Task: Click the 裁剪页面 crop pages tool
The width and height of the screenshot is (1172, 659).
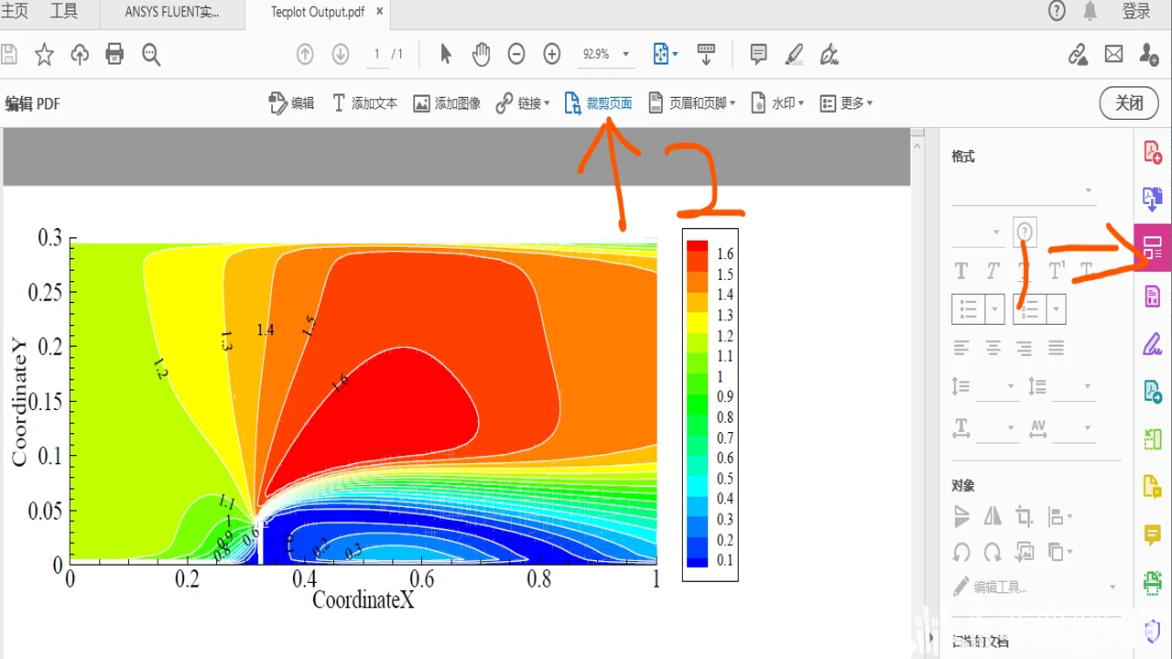Action: click(598, 103)
